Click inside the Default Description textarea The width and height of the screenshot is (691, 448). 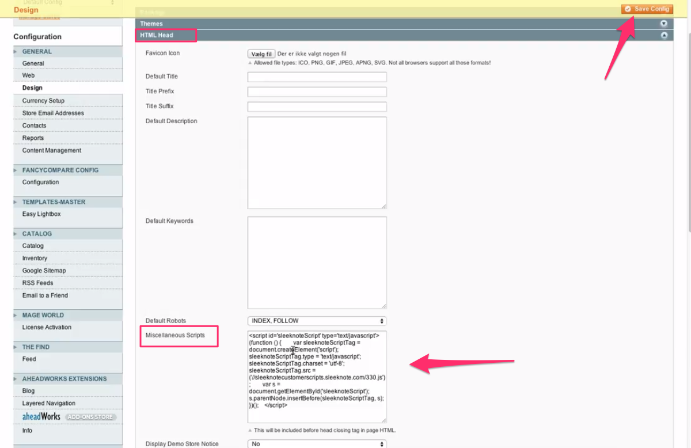317,163
